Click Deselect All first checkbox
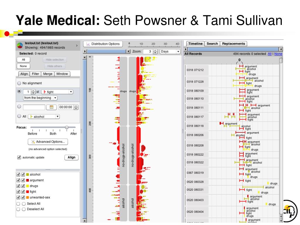The height and width of the screenshot is (225, 300). (18, 209)
